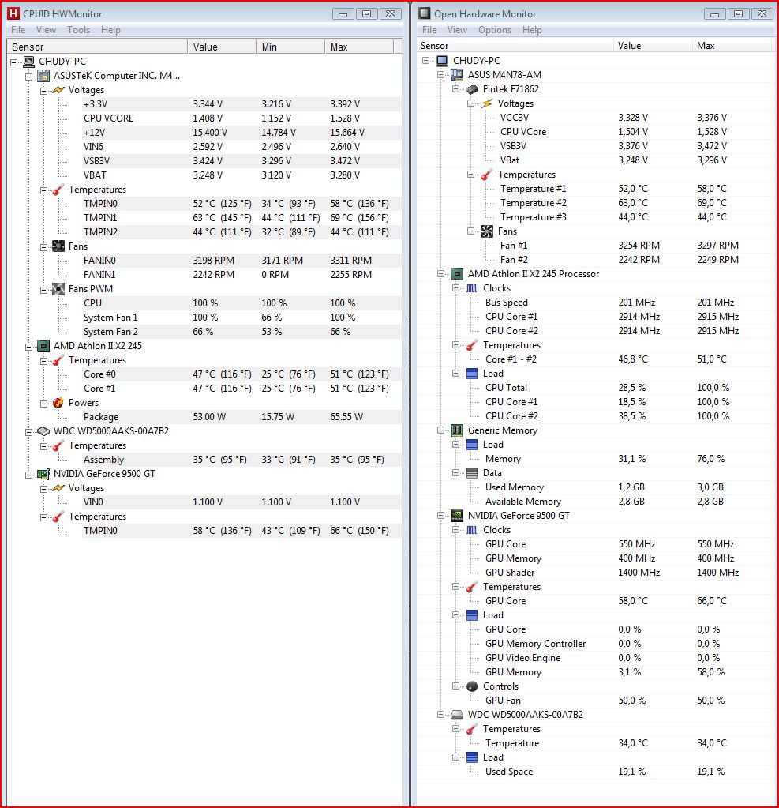
Task: Collapse the AMD Athlon II X2 245 Processor node
Action: coord(440,274)
